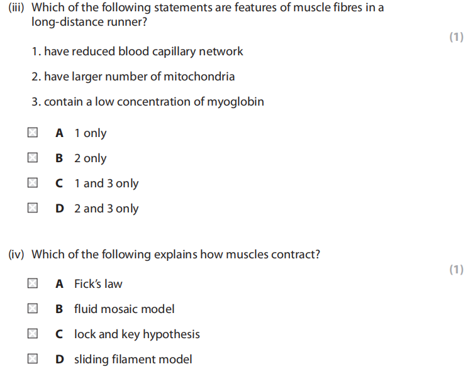Image resolution: width=475 pixels, height=374 pixels.
Task: Tick checkbox B '2 only' in question (iii)
Action: point(32,158)
